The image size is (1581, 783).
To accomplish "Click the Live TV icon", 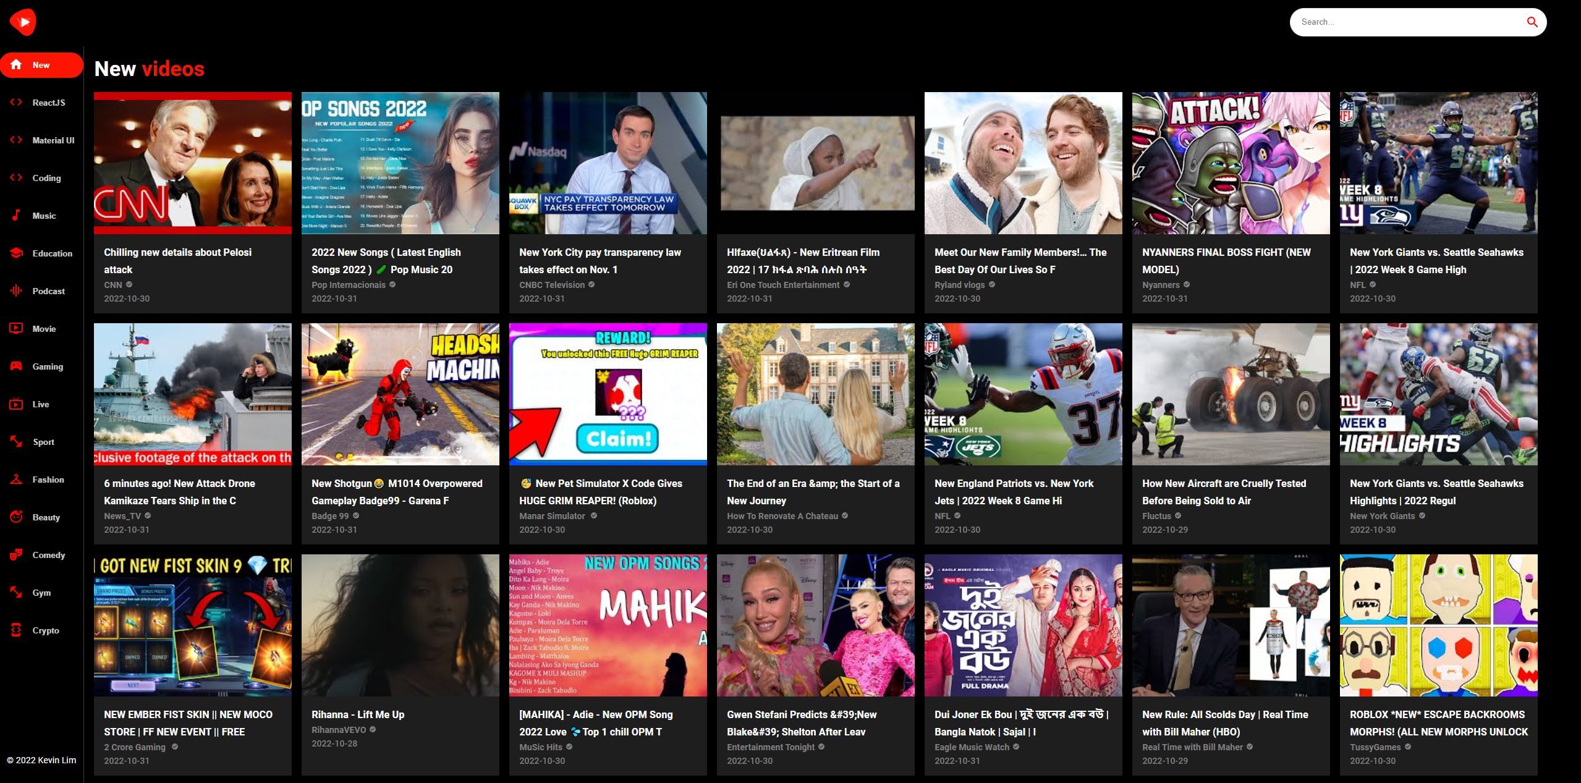I will [16, 404].
